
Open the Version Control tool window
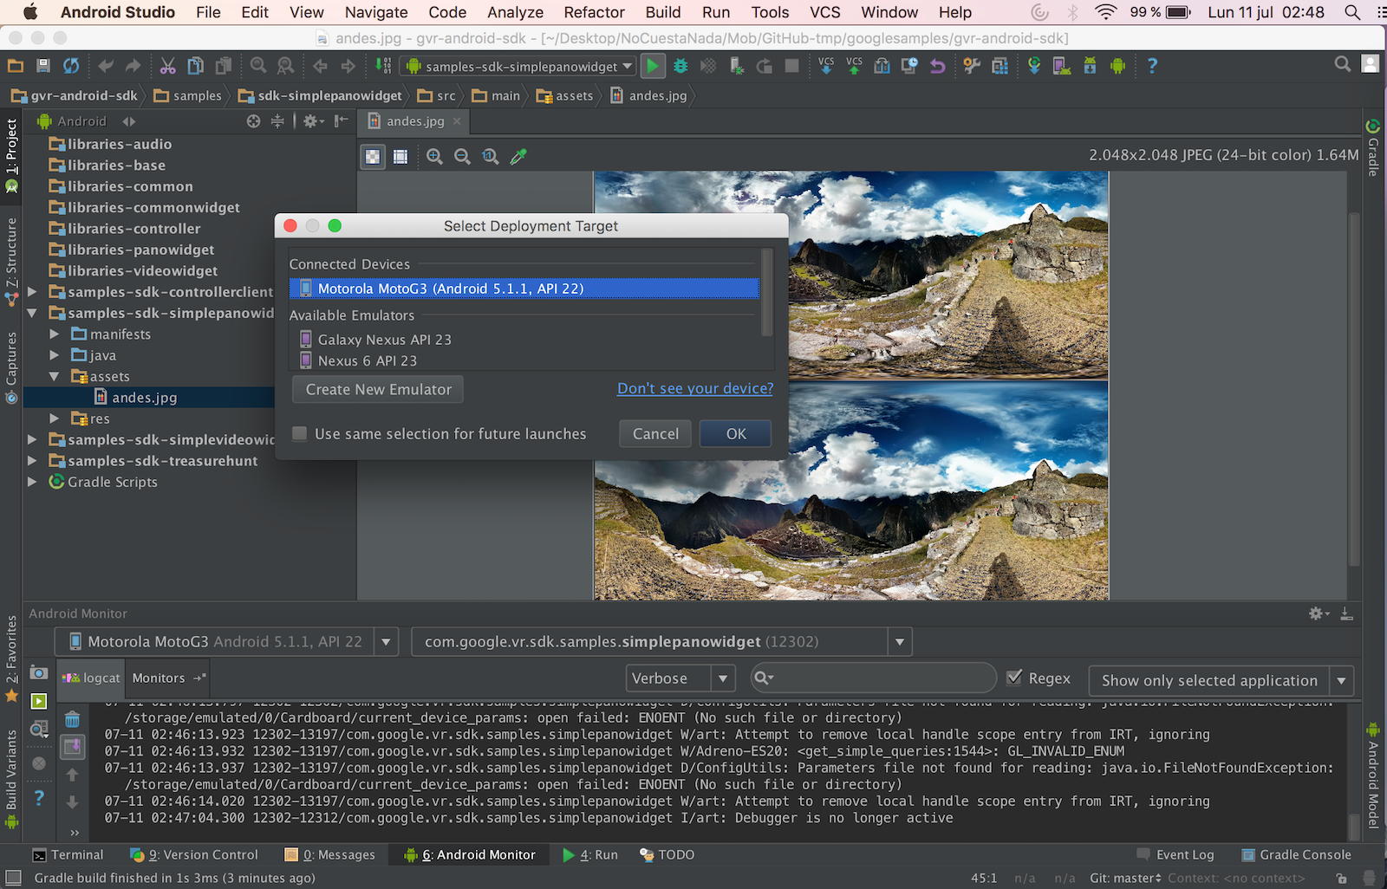pyautogui.click(x=194, y=855)
